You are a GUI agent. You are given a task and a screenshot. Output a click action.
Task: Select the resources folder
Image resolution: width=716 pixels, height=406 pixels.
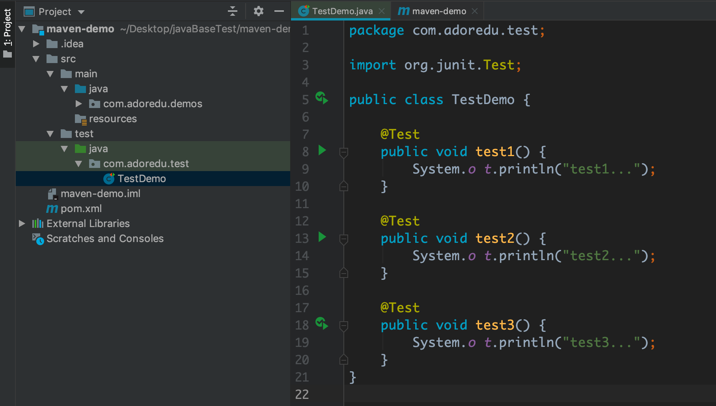[x=153, y=119]
